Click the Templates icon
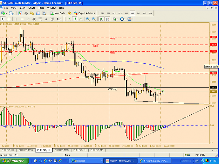The image size is (219, 164). (x=129, y=19)
